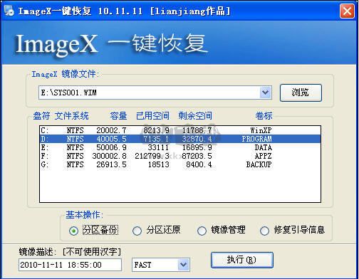Click free space value 87203.5

tap(197, 156)
